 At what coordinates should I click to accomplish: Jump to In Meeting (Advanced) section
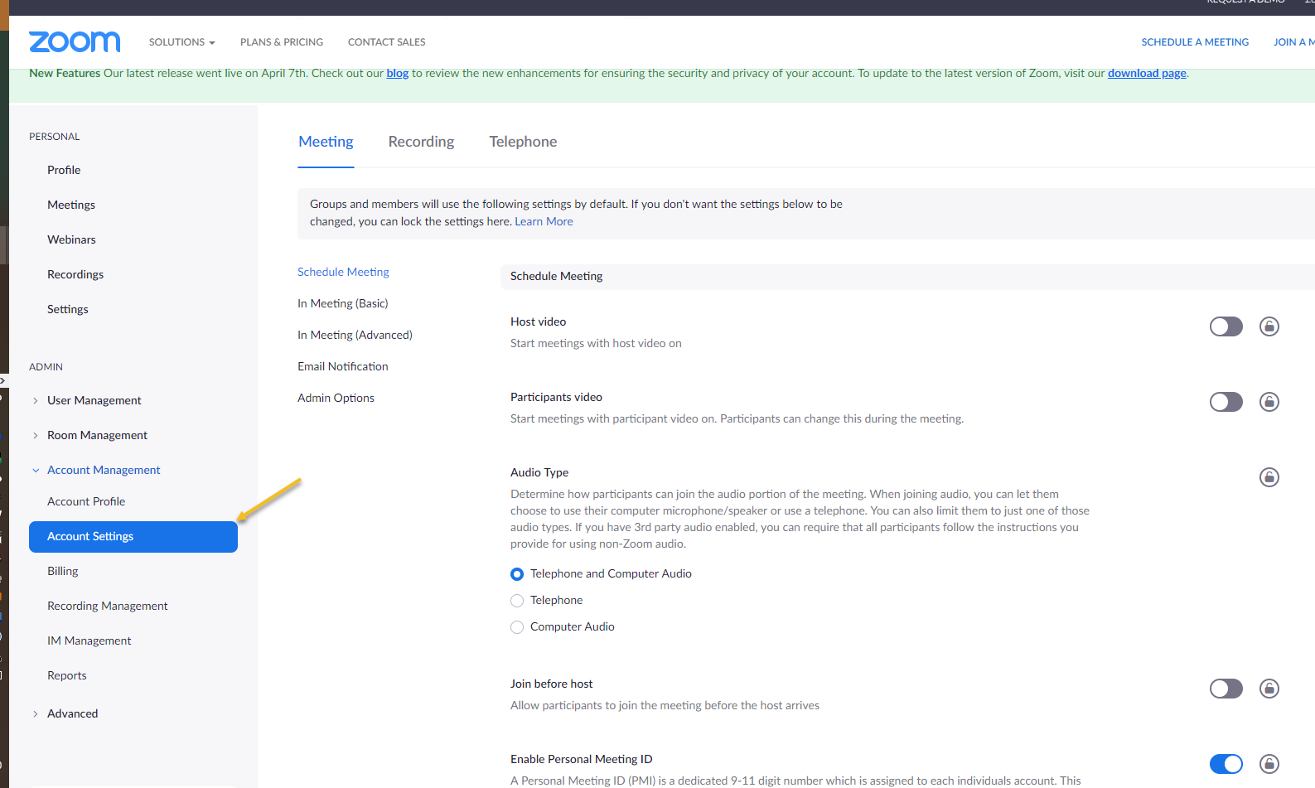(355, 335)
